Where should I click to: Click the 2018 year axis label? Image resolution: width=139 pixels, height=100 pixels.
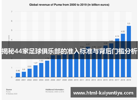coord(123,80)
